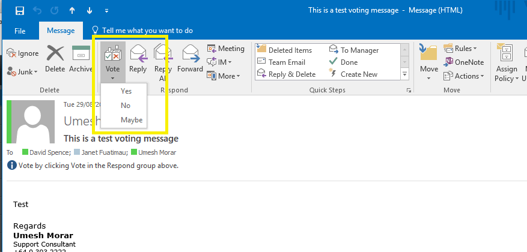Reply All to the message
The image size is (527, 252).
[x=163, y=63]
